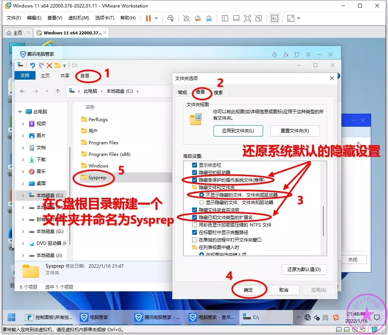388x335 pixels.
Task: Open the Windows Start button on taskbar
Action: pos(11,317)
